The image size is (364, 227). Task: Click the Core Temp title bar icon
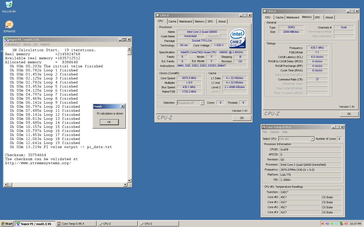coord(264,127)
